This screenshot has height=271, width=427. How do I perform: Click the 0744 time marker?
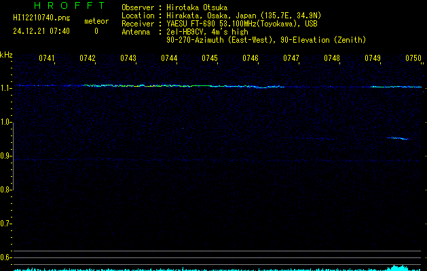click(x=169, y=58)
